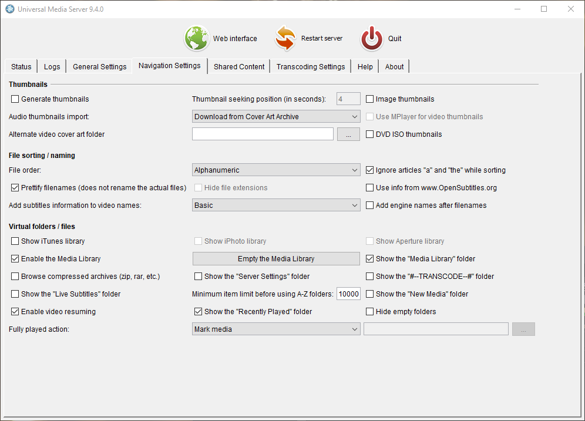Close the Universal Media Server window

571,9
